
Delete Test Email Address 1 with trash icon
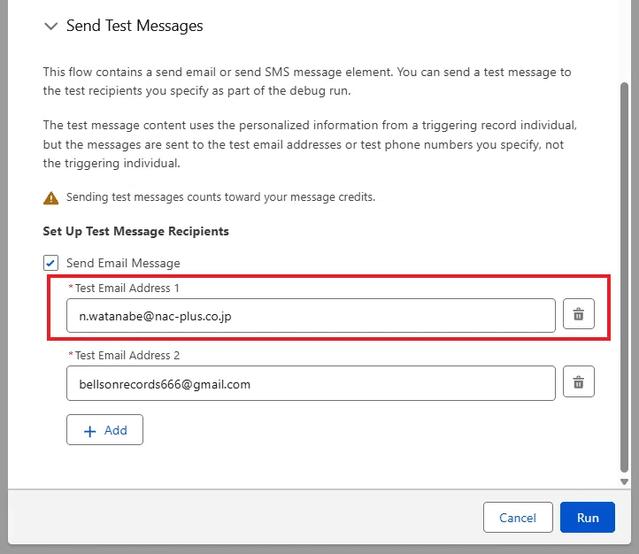tap(579, 314)
